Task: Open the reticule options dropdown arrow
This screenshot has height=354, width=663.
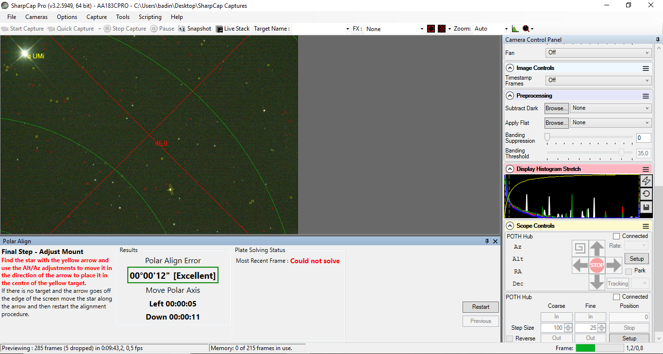Action: pyautogui.click(x=449, y=29)
